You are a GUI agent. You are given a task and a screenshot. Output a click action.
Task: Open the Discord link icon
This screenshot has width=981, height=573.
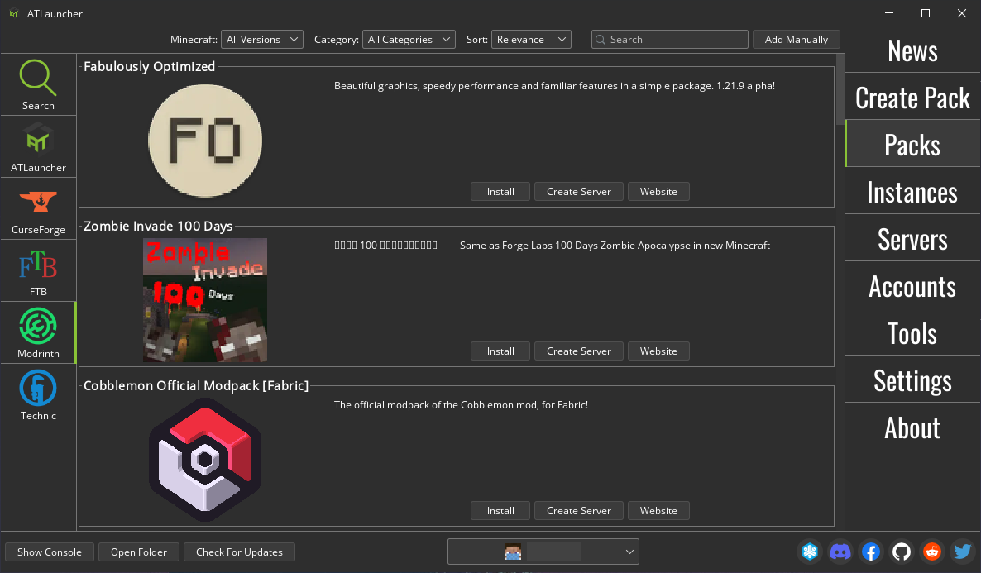point(840,552)
